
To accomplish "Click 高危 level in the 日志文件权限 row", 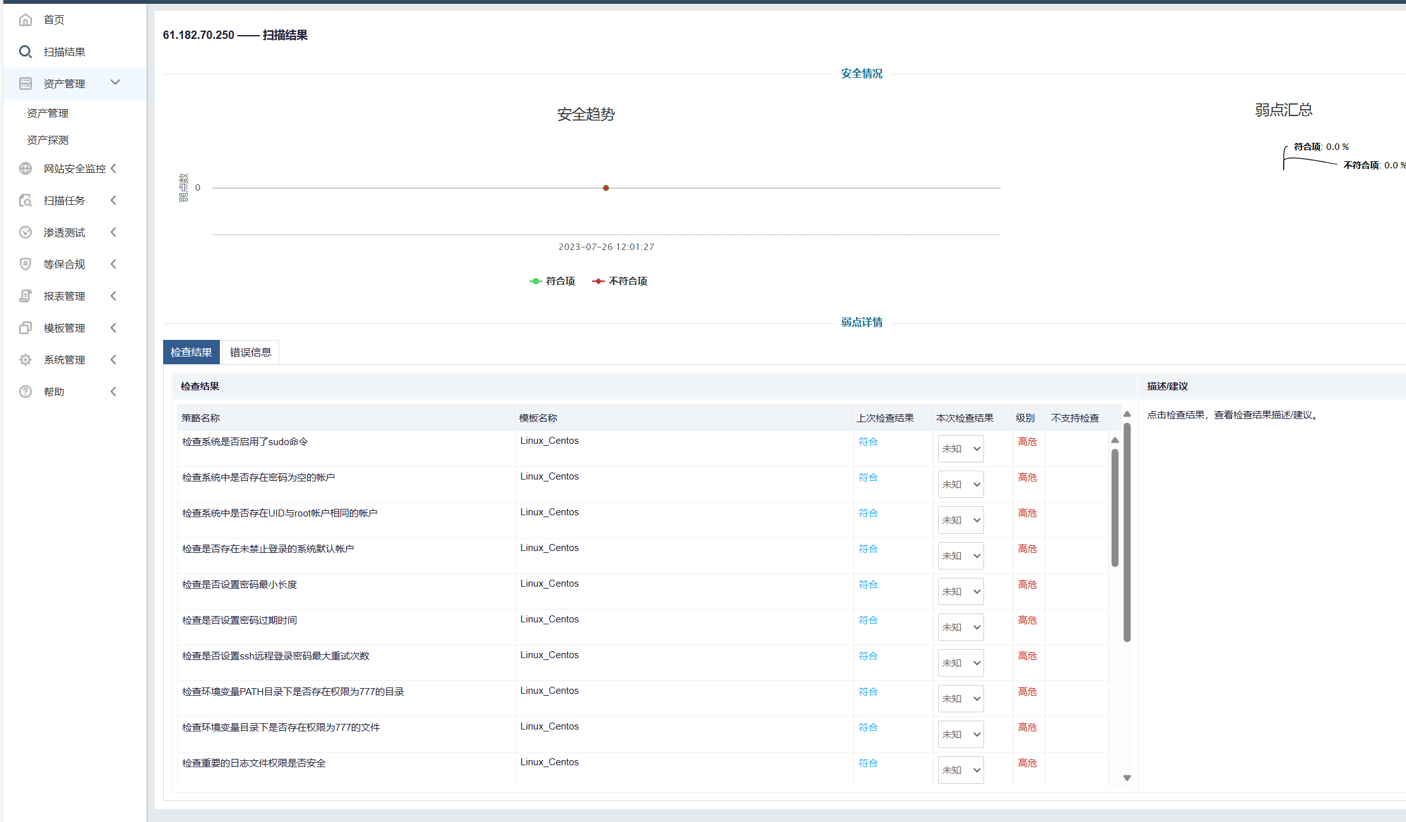I will coord(1027,763).
